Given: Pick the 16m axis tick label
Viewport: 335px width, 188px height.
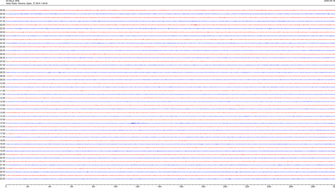Looking at the screenshot, I should [181, 187].
